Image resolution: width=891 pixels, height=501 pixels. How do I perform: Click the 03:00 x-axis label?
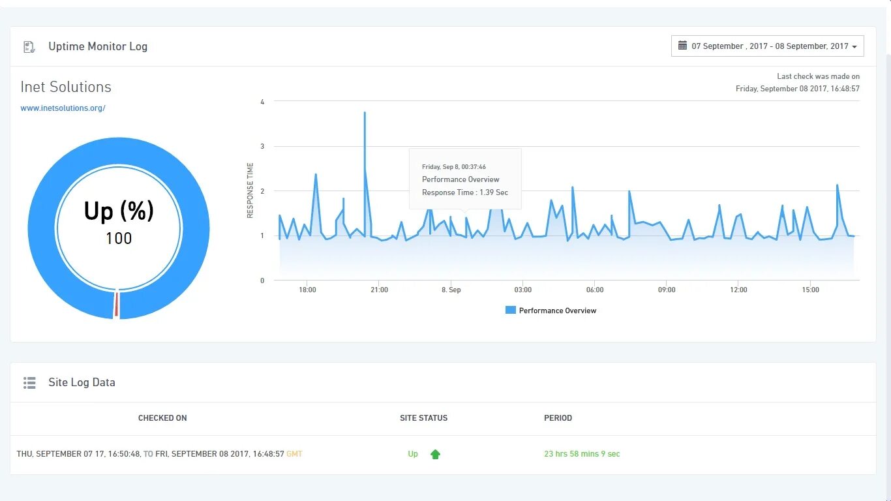[522, 290]
